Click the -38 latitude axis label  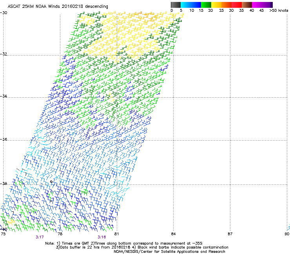4,184
